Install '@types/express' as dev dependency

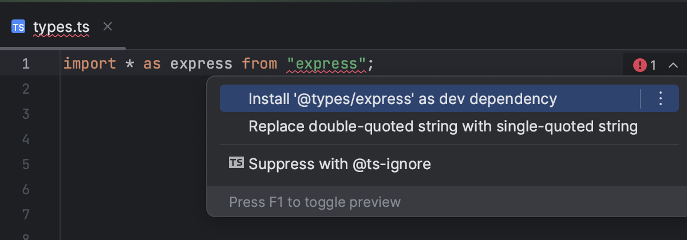(402, 99)
